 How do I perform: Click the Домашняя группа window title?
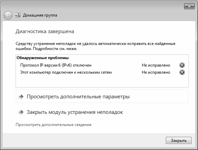pos(40,15)
